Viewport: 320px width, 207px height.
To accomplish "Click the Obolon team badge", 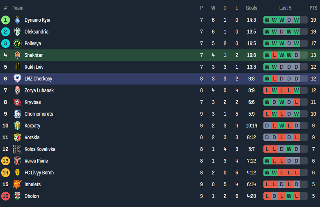I will [x=17, y=196].
